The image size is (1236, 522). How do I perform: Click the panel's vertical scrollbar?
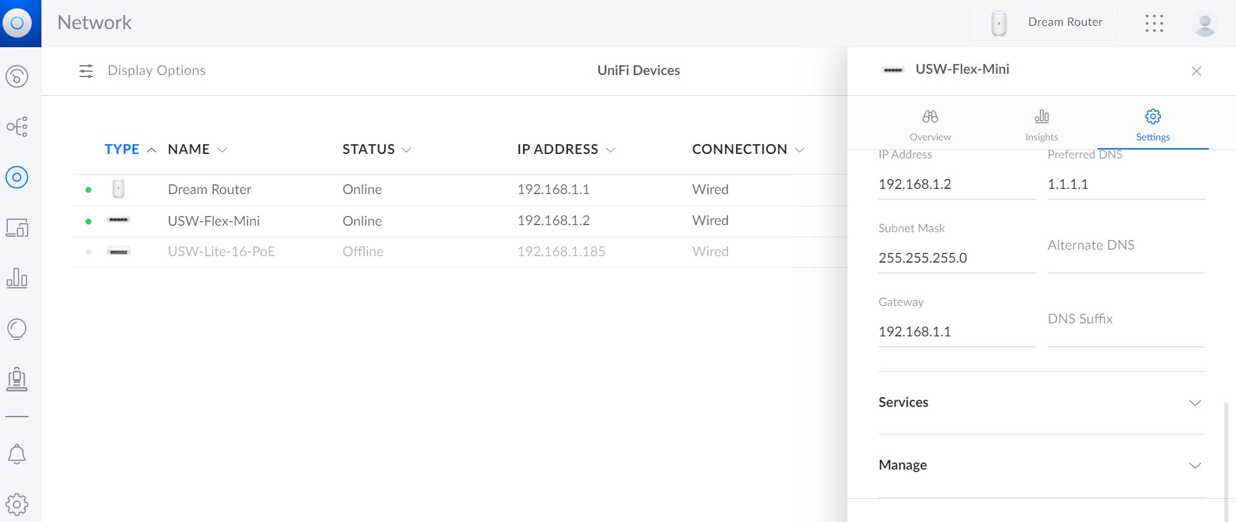pyautogui.click(x=1226, y=461)
